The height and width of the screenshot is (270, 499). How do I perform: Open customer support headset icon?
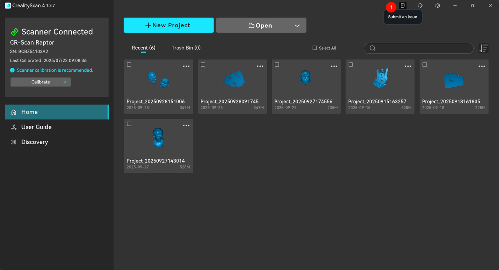click(420, 6)
